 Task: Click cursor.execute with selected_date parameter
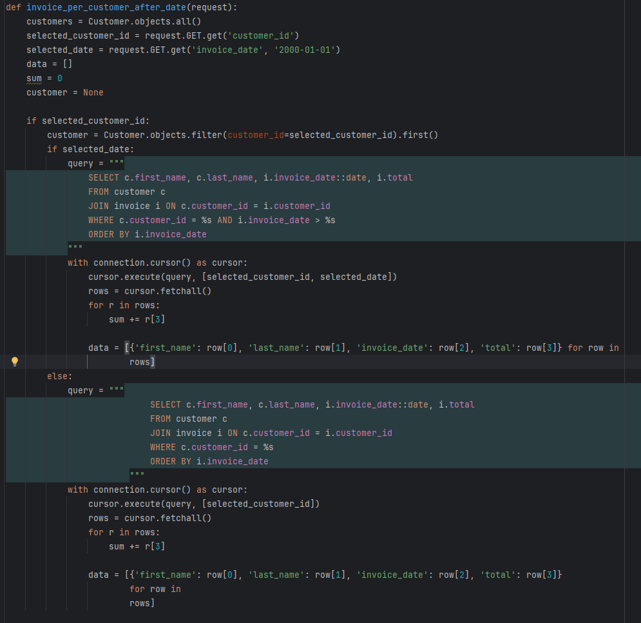click(x=242, y=277)
